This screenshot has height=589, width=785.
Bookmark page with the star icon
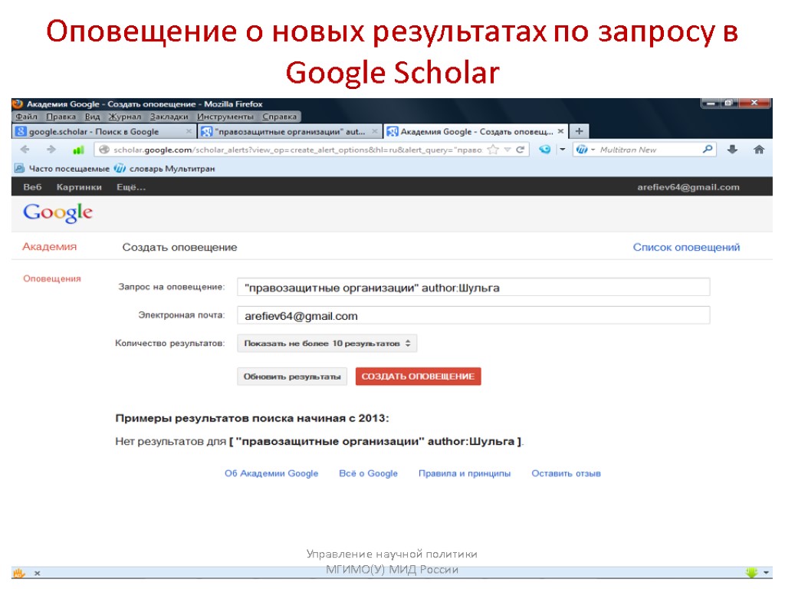coord(493,150)
